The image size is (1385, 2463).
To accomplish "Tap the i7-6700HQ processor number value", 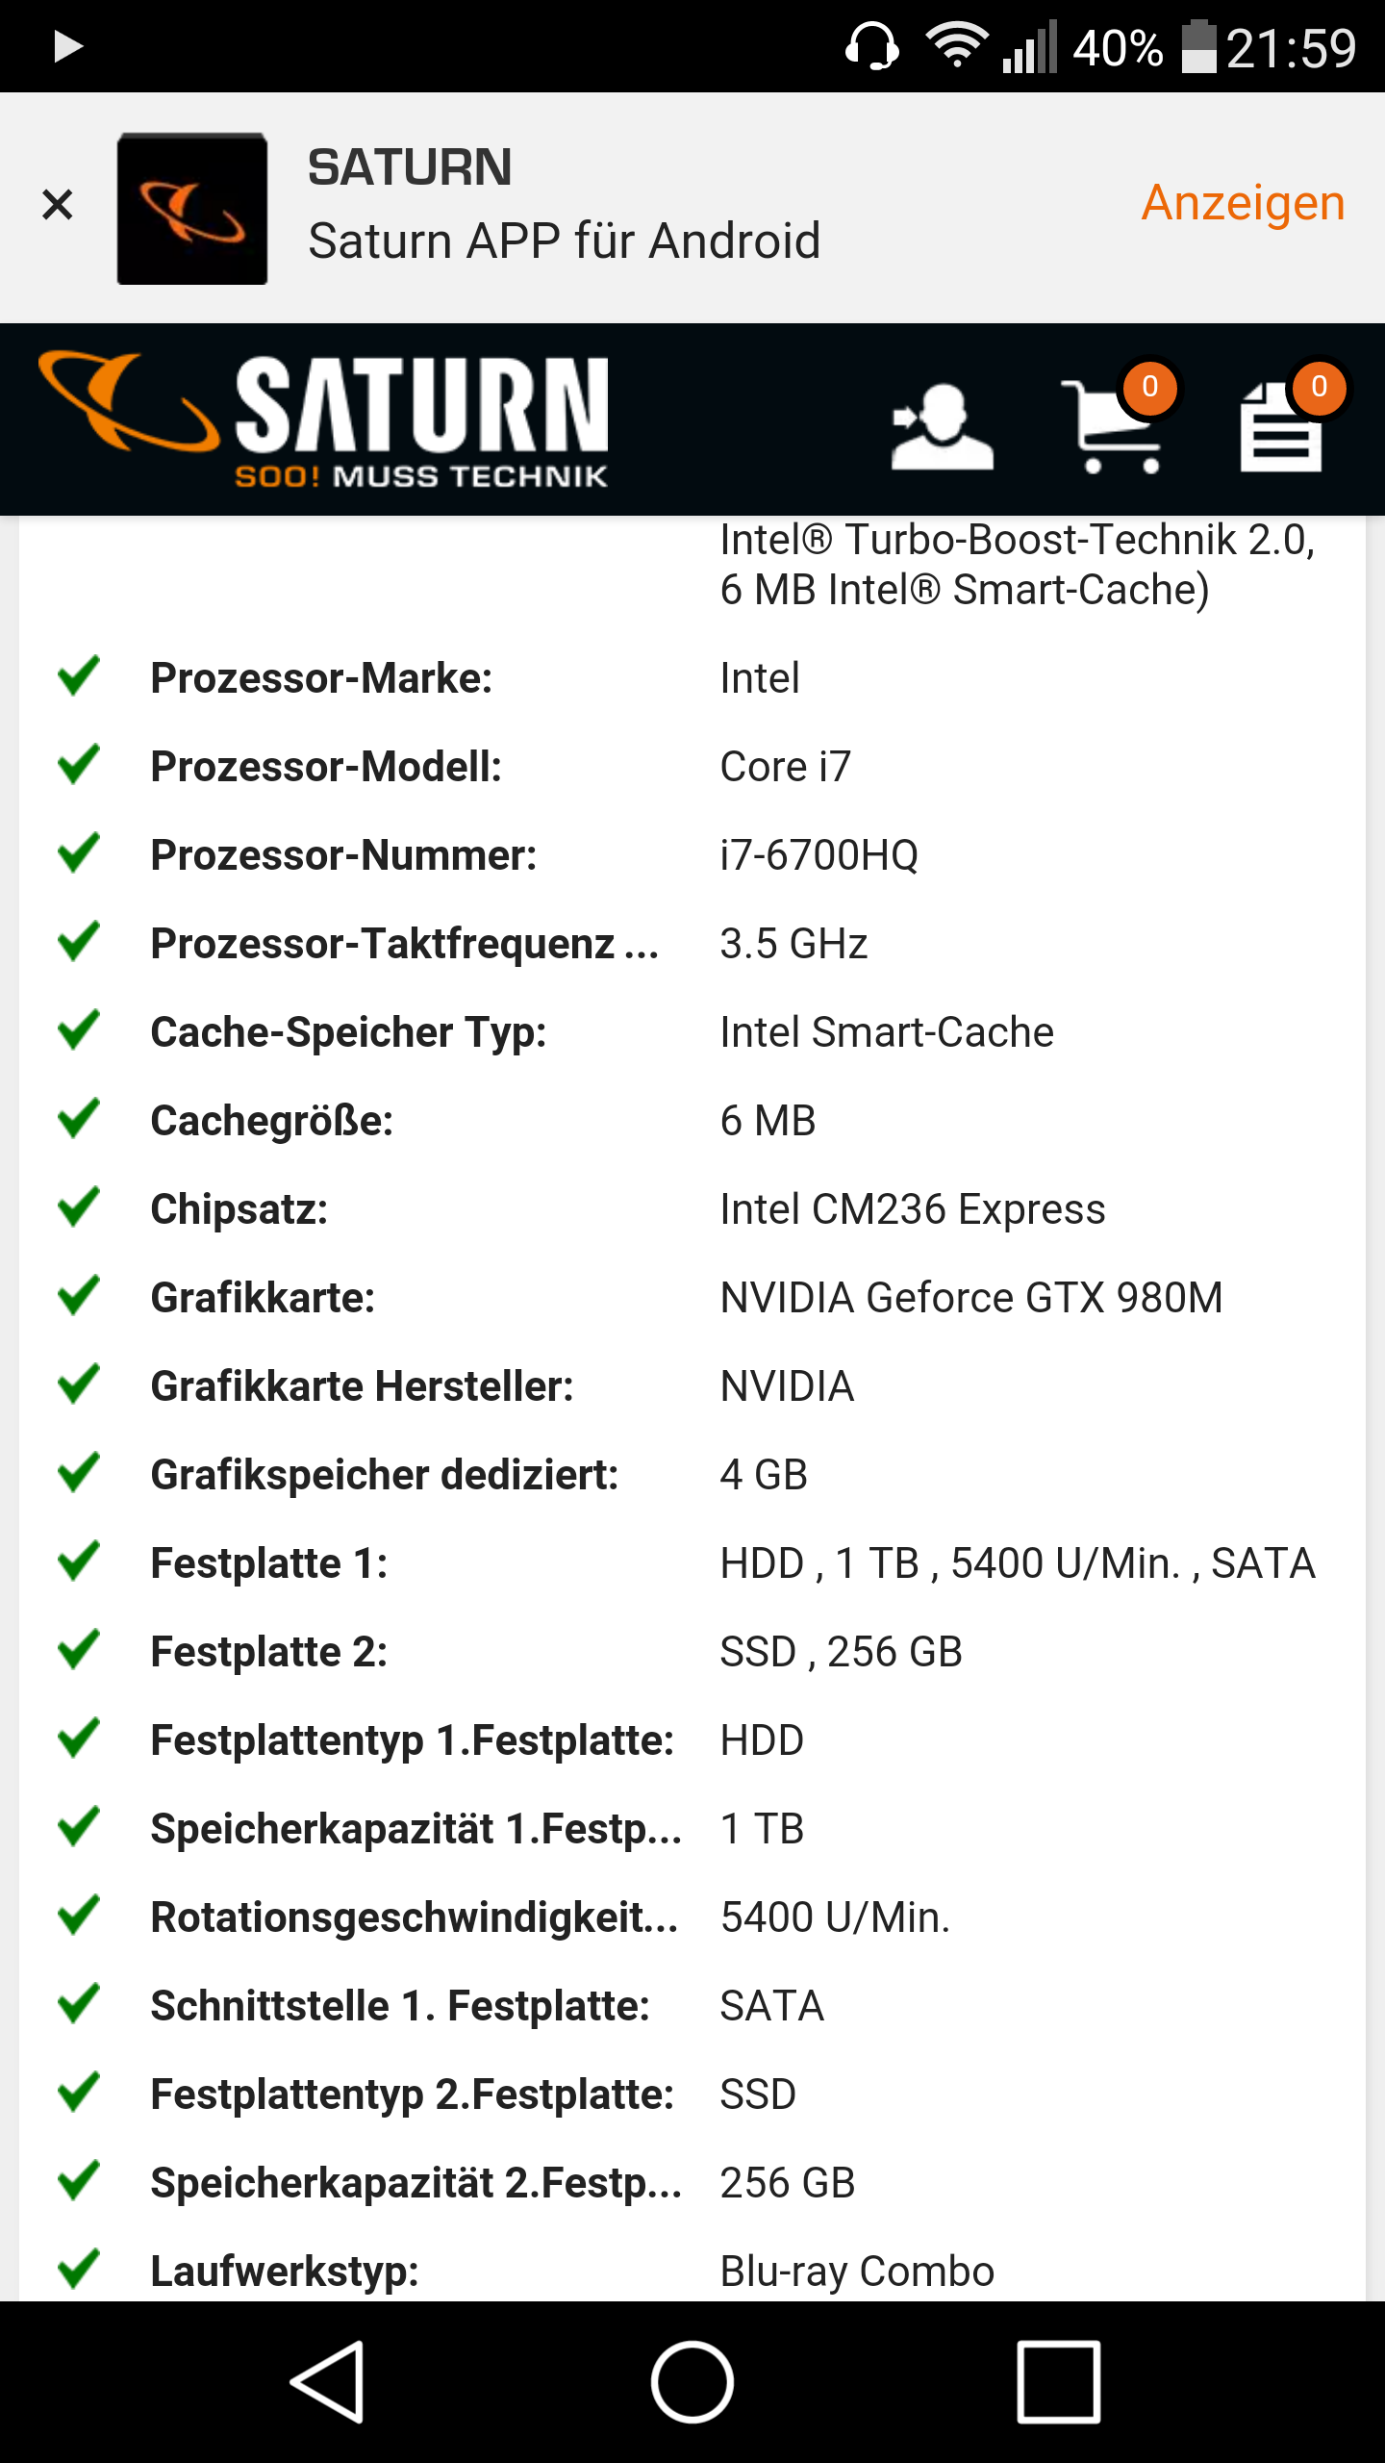I will tap(819, 855).
